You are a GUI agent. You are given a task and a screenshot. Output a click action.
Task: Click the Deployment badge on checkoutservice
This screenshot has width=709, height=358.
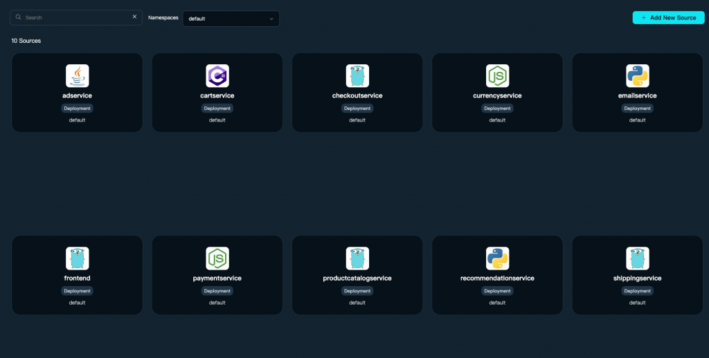358,109
